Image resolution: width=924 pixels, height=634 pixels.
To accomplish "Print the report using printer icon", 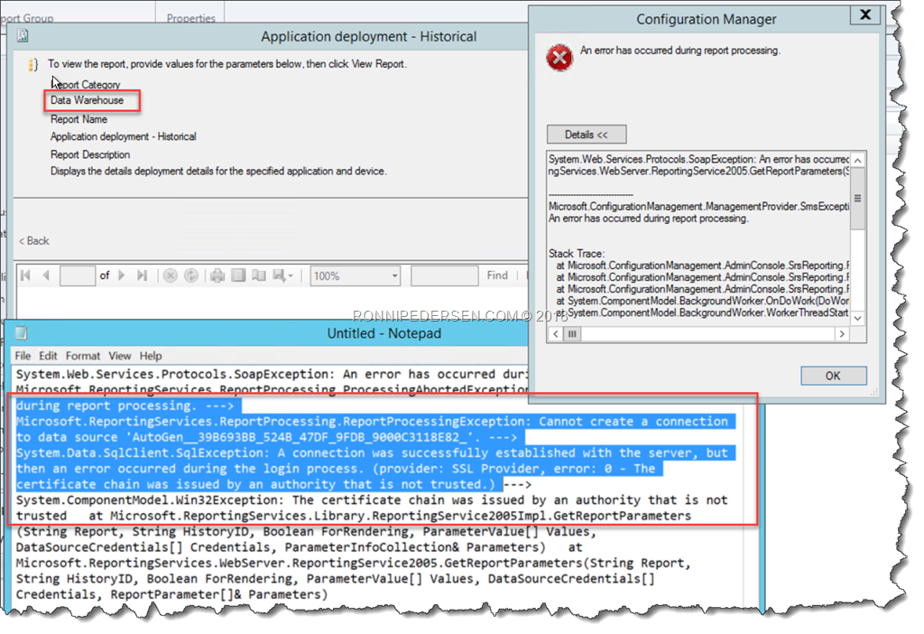I will pos(217,275).
